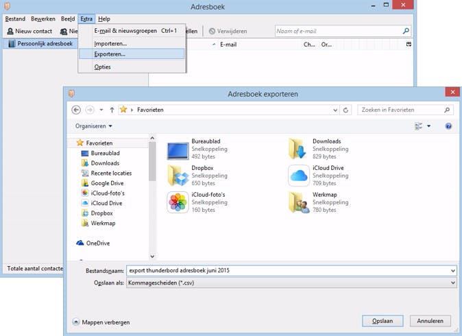Image resolution: width=462 pixels, height=336 pixels.
Task: Open help with the blue question icon
Action: [448, 126]
